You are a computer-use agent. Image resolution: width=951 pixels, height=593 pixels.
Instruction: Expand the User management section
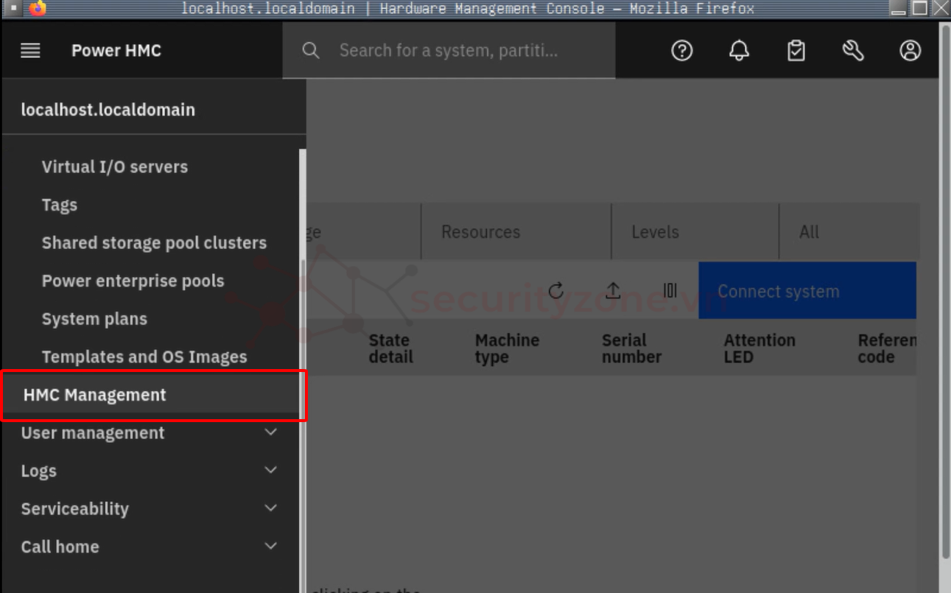tap(150, 433)
